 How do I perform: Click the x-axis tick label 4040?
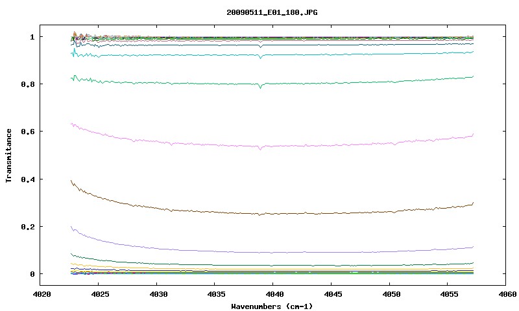pos(274,294)
